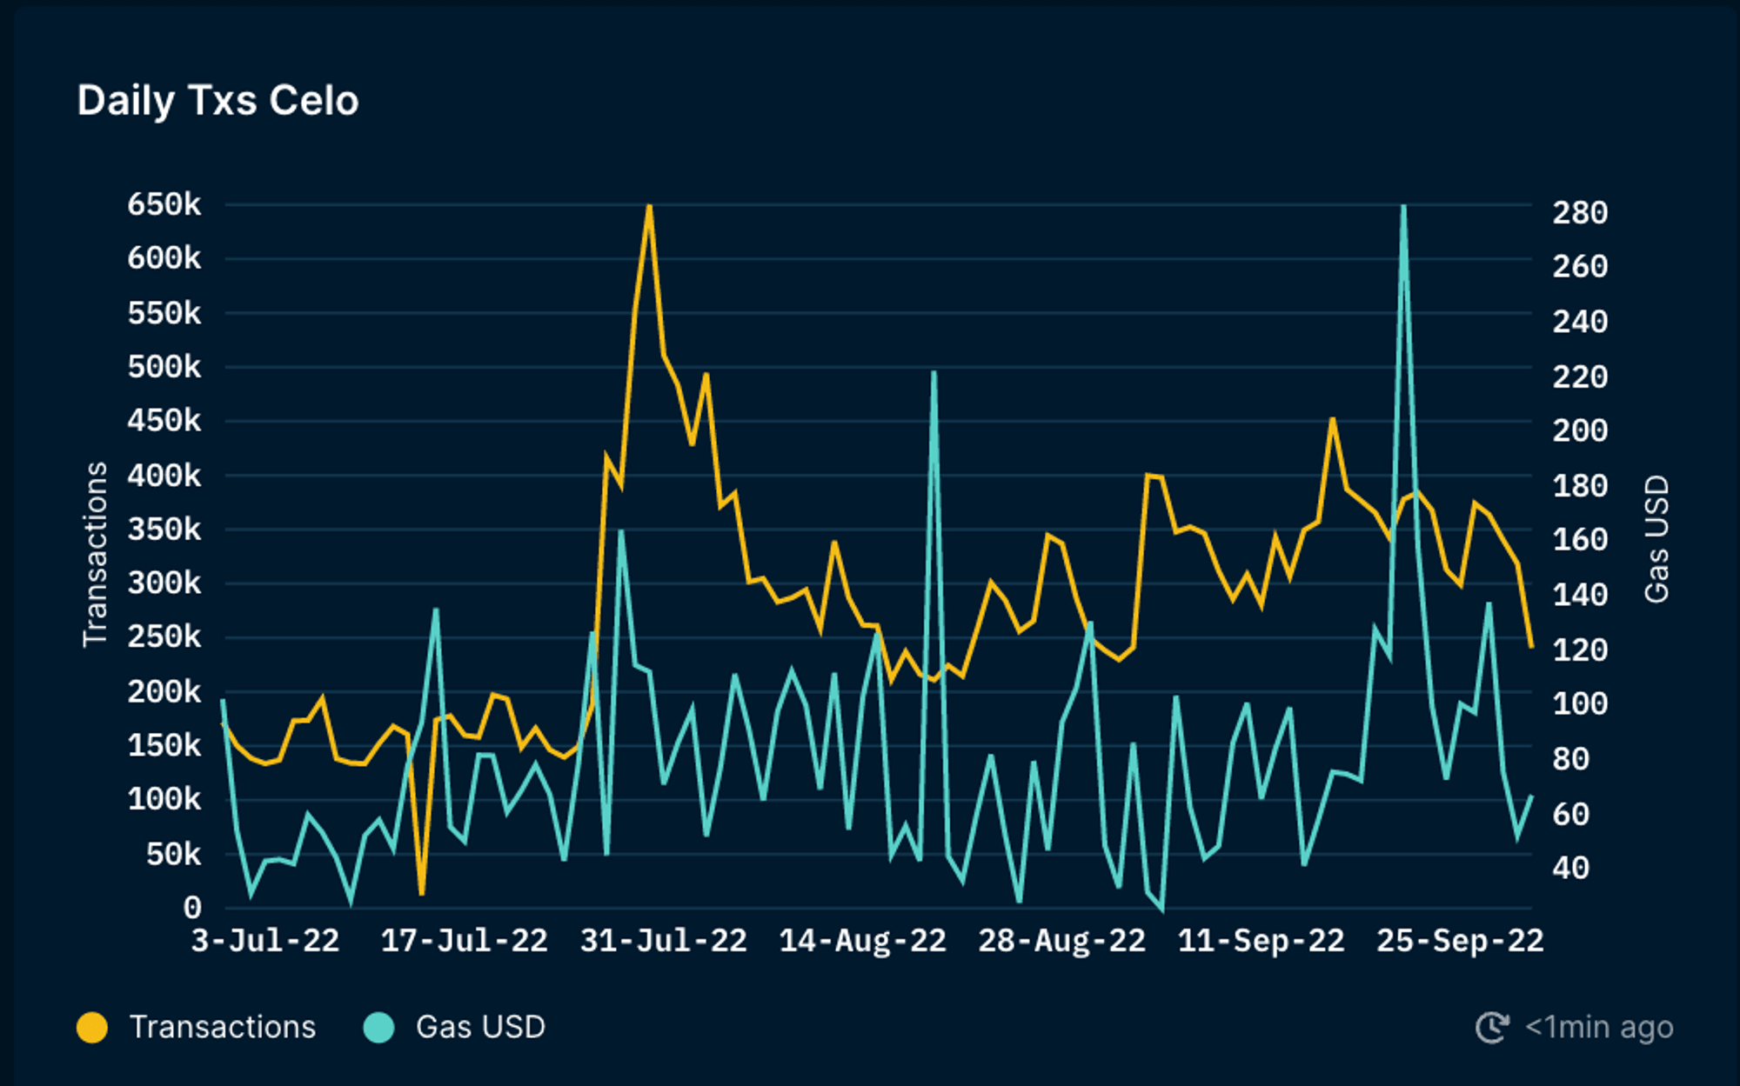The height and width of the screenshot is (1086, 1740).
Task: Click the teal Gas USD spike in mid-August
Action: pyautogui.click(x=934, y=374)
